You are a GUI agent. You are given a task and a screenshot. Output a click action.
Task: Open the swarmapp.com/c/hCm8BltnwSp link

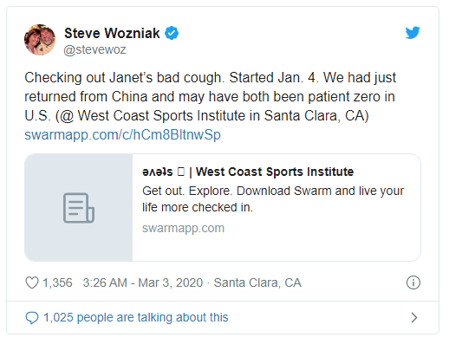point(122,135)
